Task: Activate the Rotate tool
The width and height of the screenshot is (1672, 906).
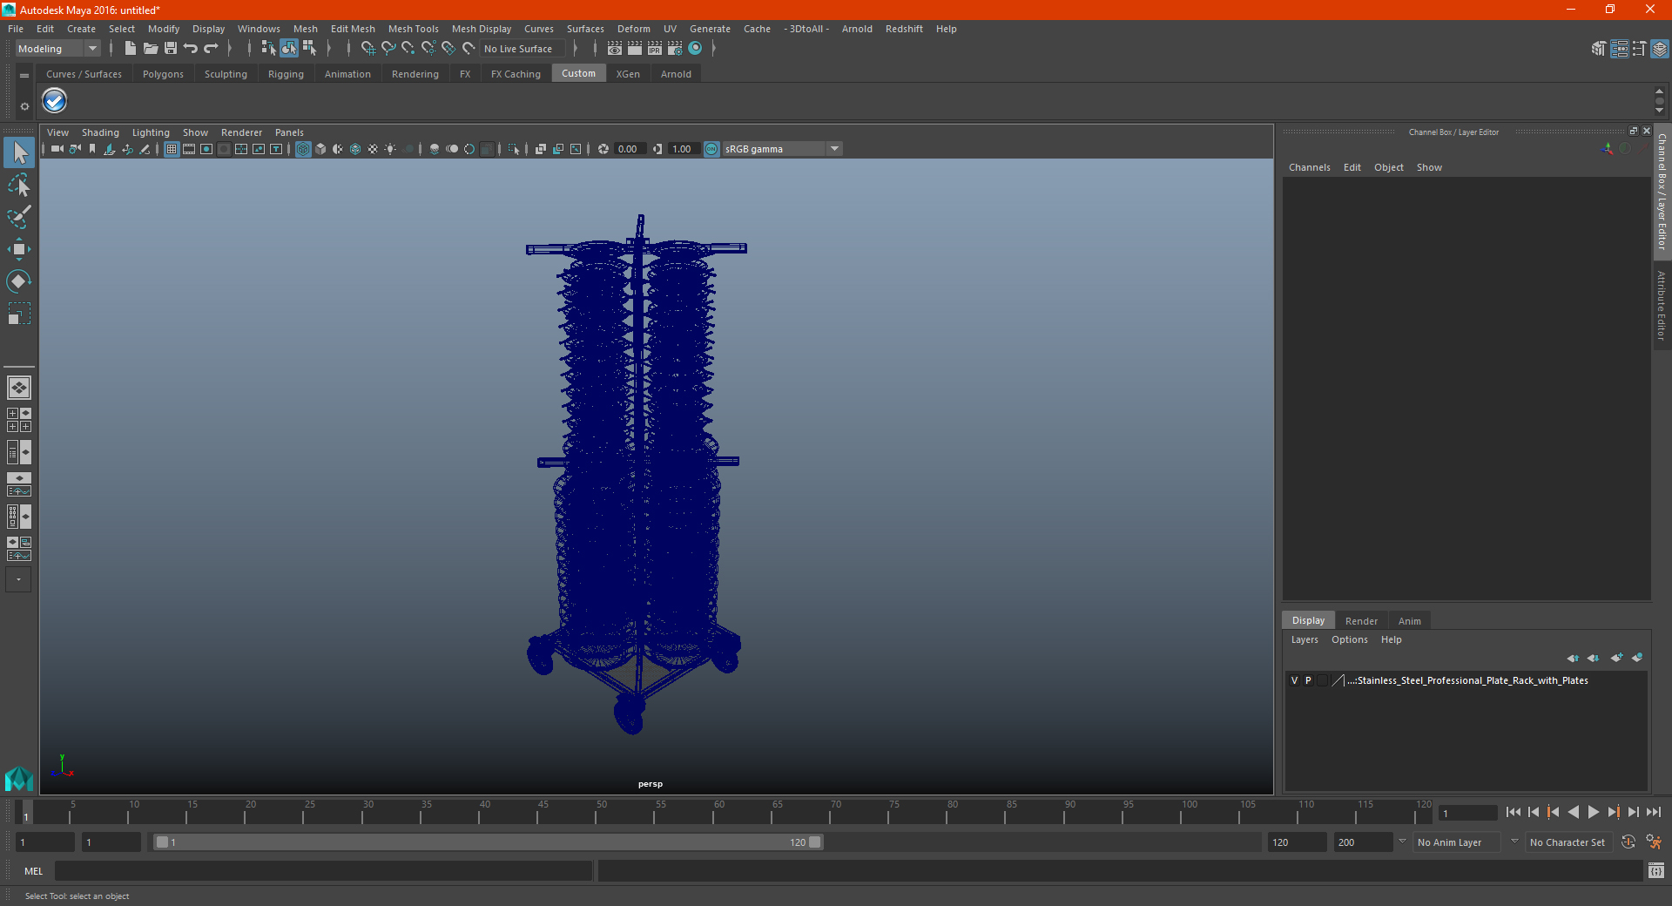Action: 18,281
